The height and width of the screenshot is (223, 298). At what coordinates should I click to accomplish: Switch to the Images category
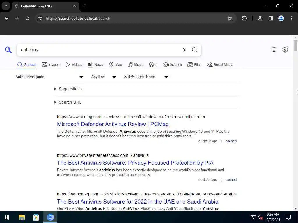[x=51, y=65]
